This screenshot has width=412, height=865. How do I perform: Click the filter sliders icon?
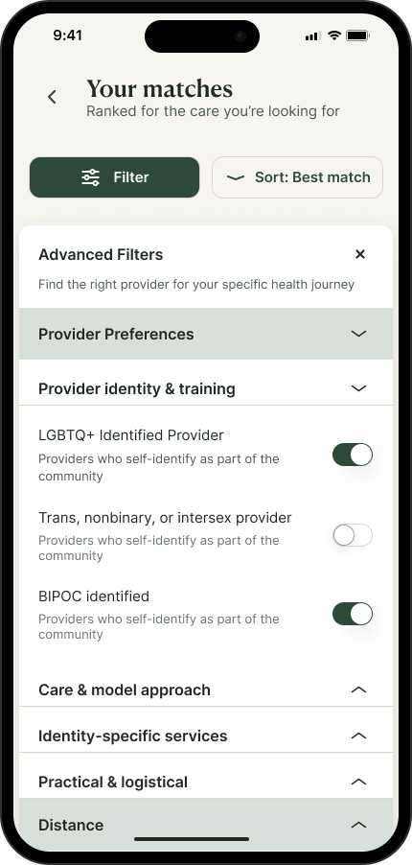[90, 177]
